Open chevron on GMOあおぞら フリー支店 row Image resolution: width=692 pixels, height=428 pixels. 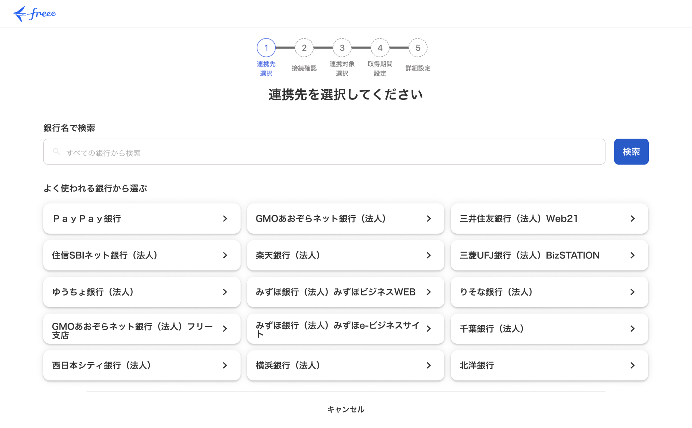tap(225, 329)
